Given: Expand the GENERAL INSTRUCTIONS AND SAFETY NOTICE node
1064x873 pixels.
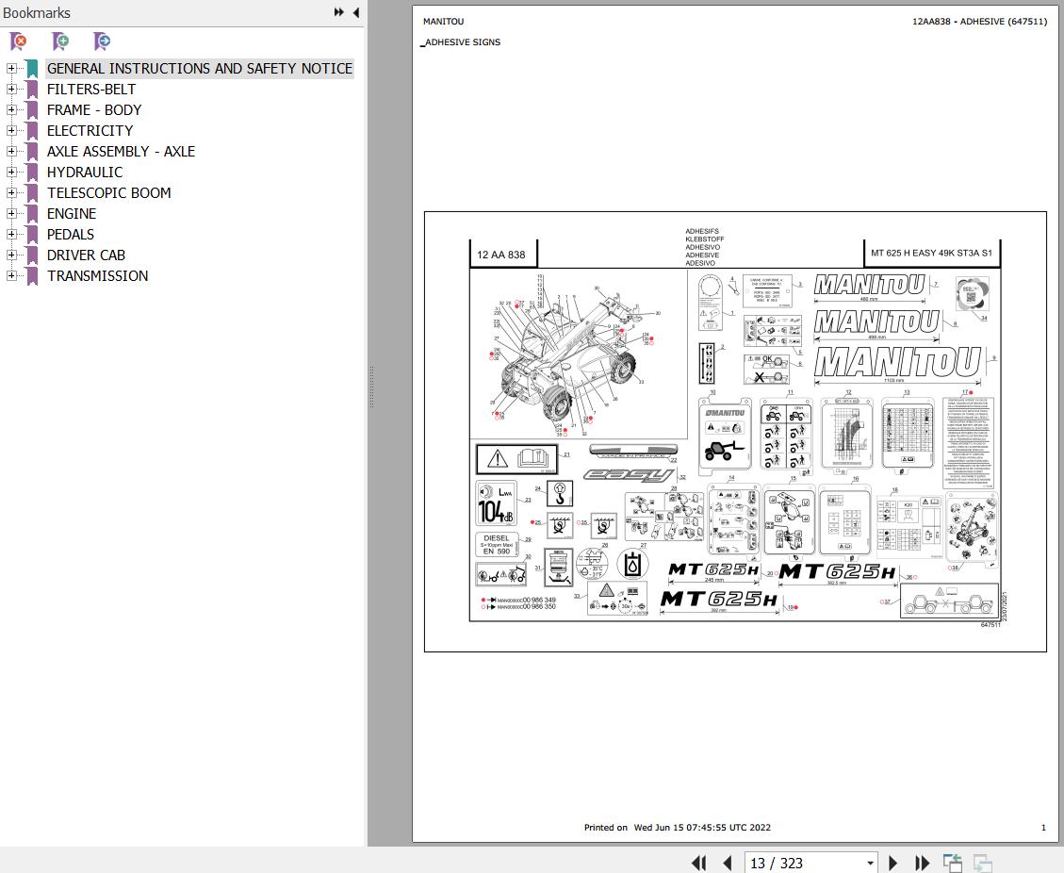Looking at the screenshot, I should tap(11, 69).
